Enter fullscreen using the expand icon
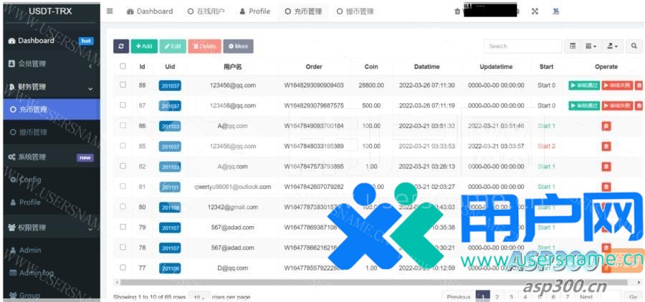This screenshot has height=302, width=645. tap(535, 11)
